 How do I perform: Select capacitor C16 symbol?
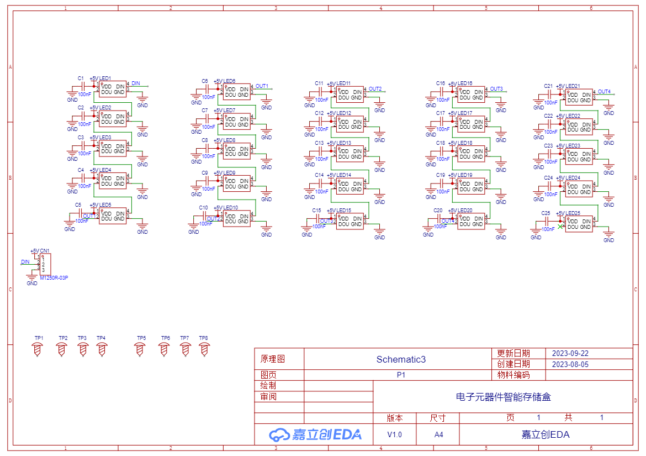(441, 92)
